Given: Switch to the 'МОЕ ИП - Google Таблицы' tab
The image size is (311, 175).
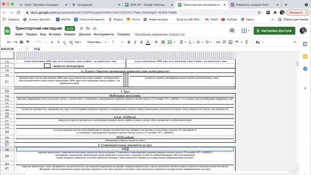Looking at the screenshot, I should click(x=147, y=4).
